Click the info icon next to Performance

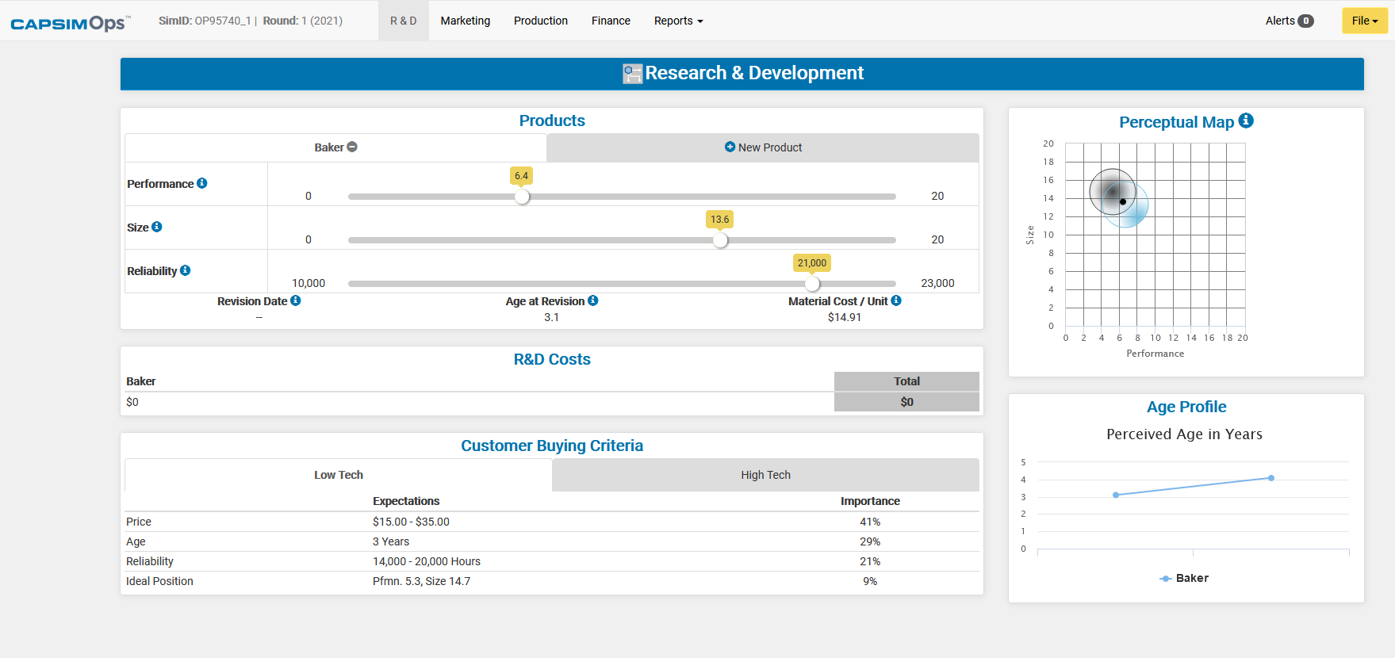pos(202,183)
